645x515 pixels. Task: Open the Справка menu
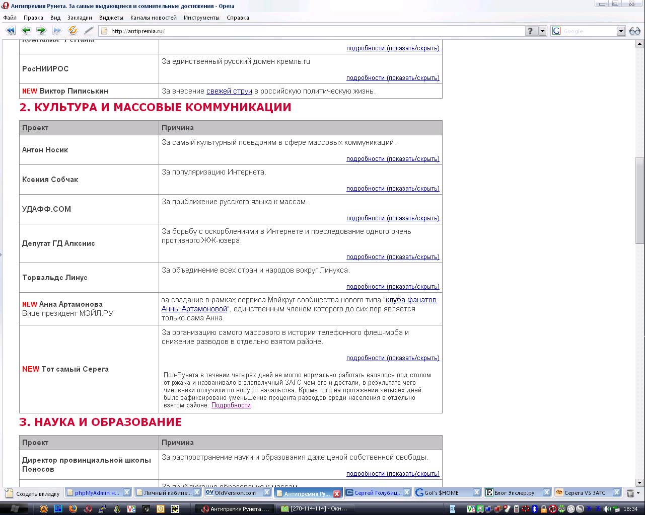click(x=238, y=18)
